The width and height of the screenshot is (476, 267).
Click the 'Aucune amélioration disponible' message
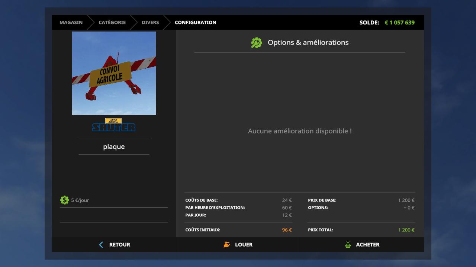point(300,131)
